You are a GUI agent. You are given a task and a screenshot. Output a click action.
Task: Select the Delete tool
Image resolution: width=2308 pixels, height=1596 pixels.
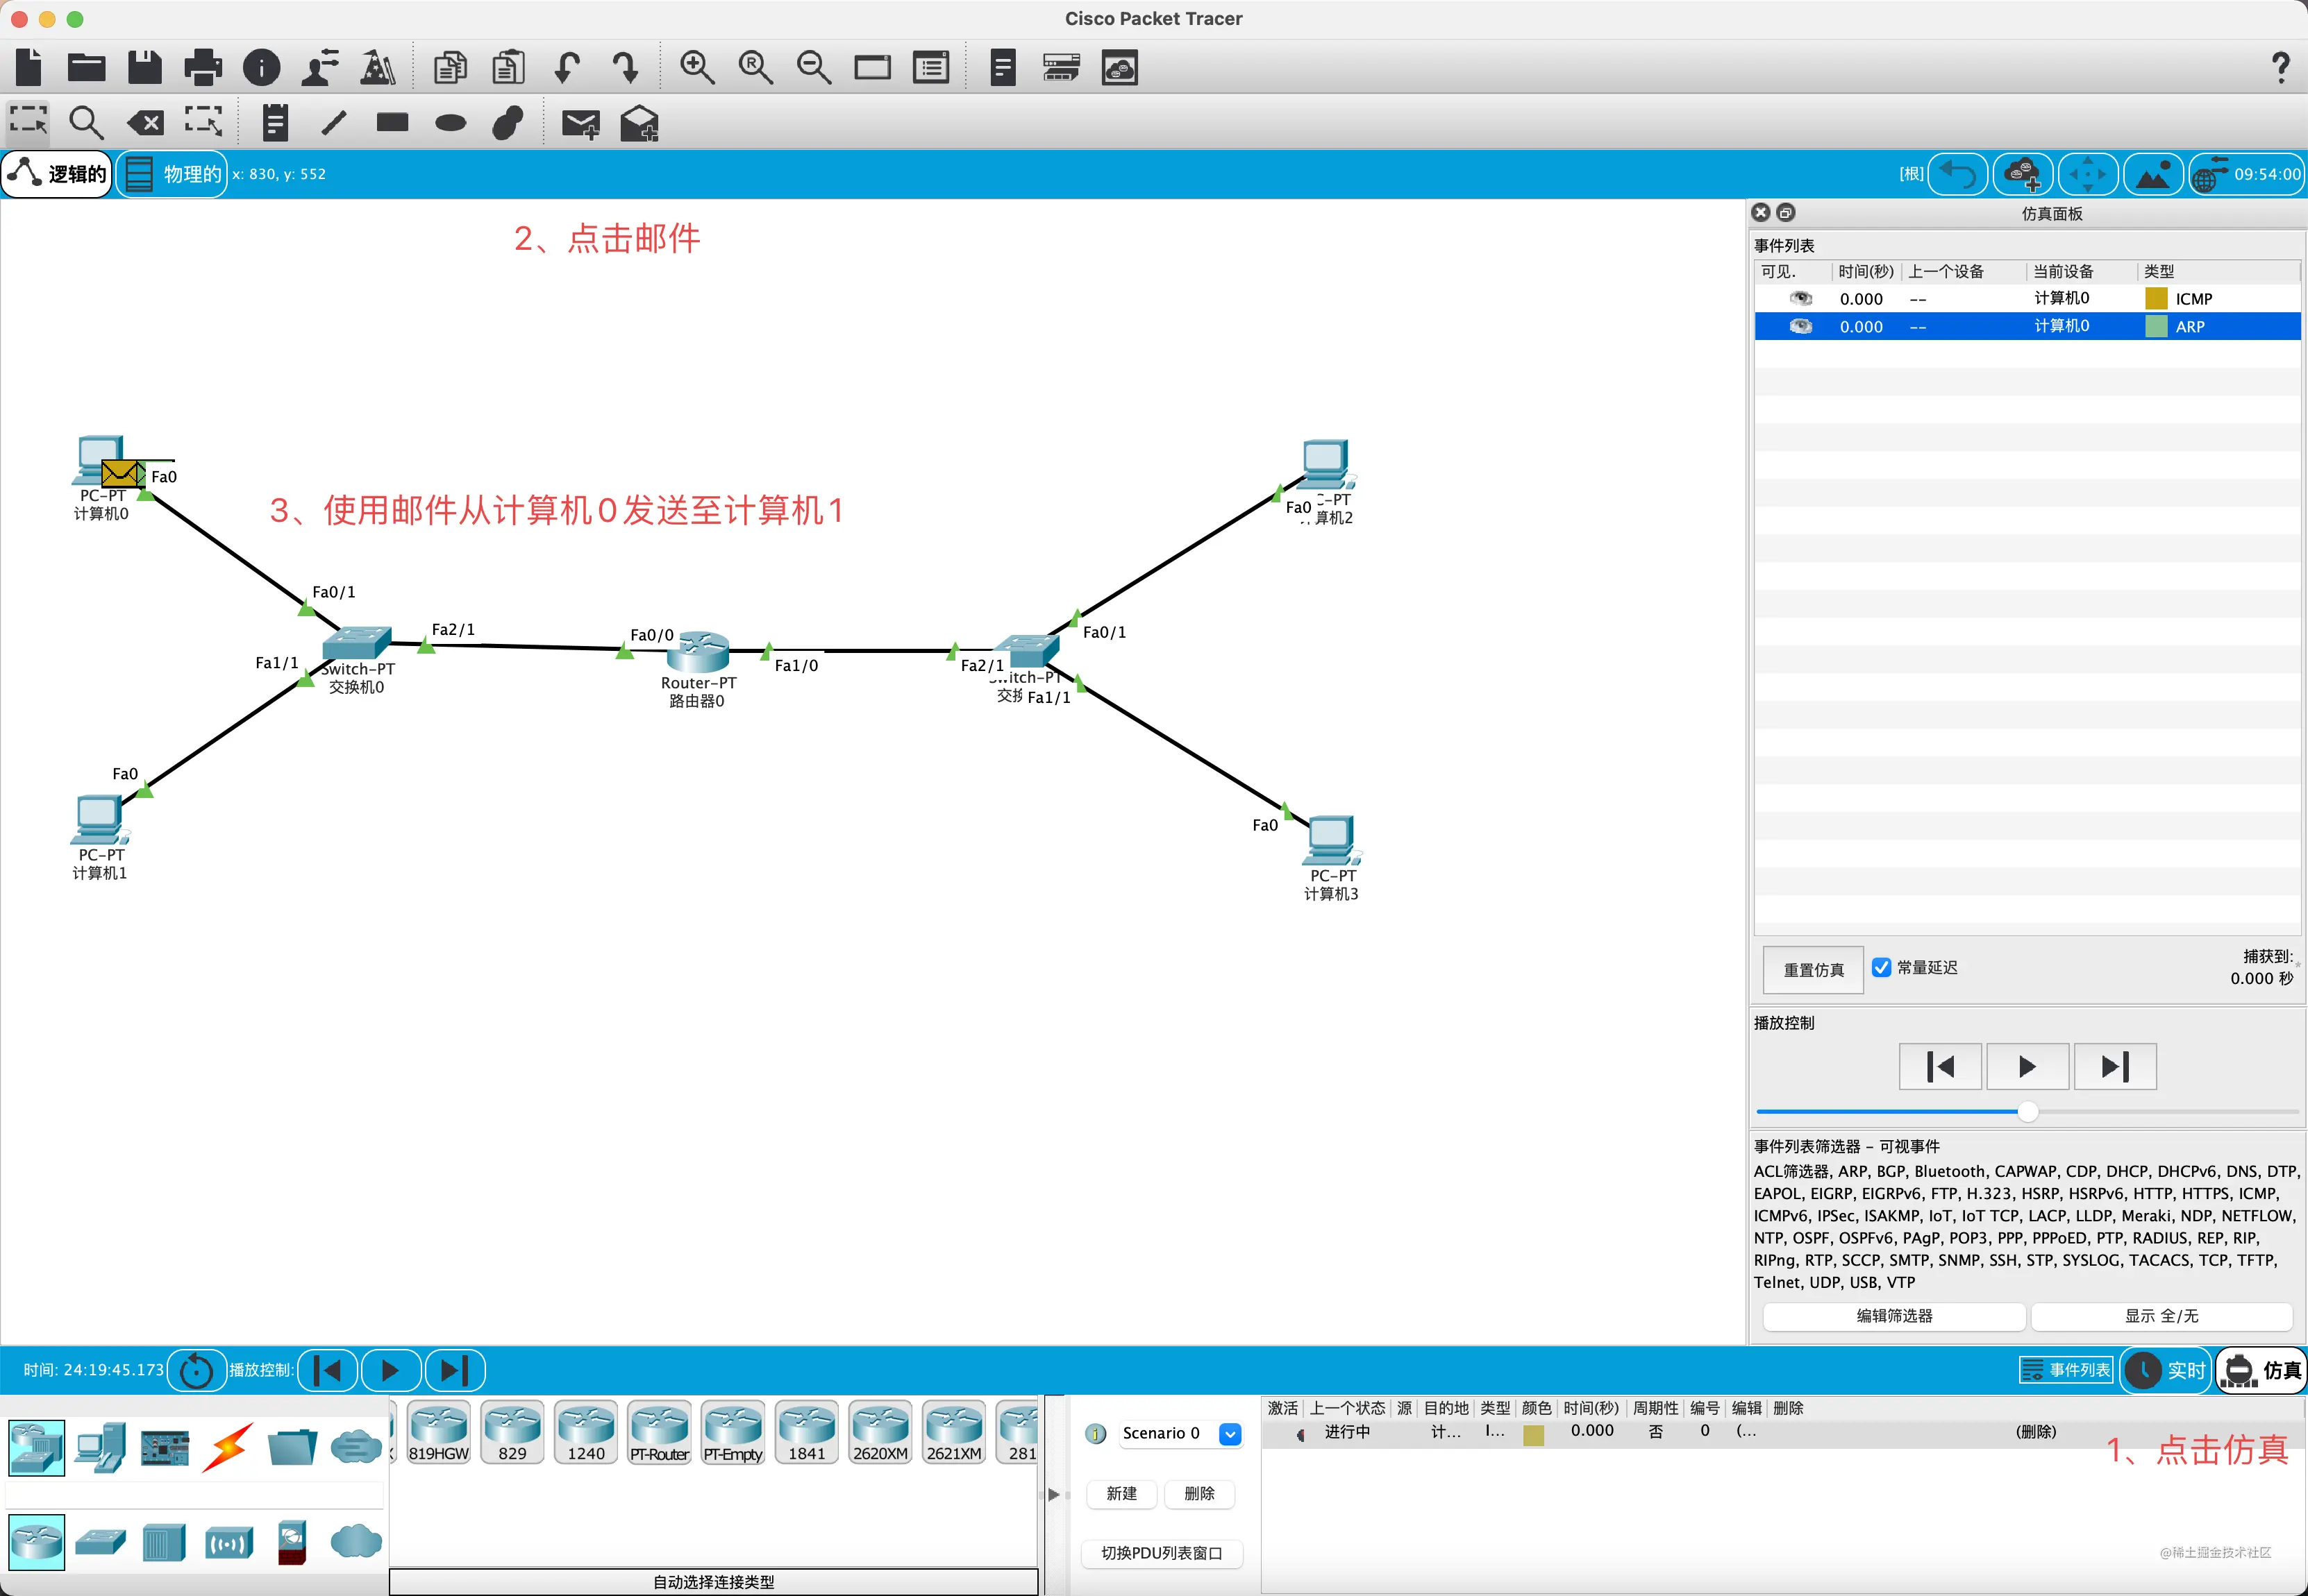pos(145,123)
